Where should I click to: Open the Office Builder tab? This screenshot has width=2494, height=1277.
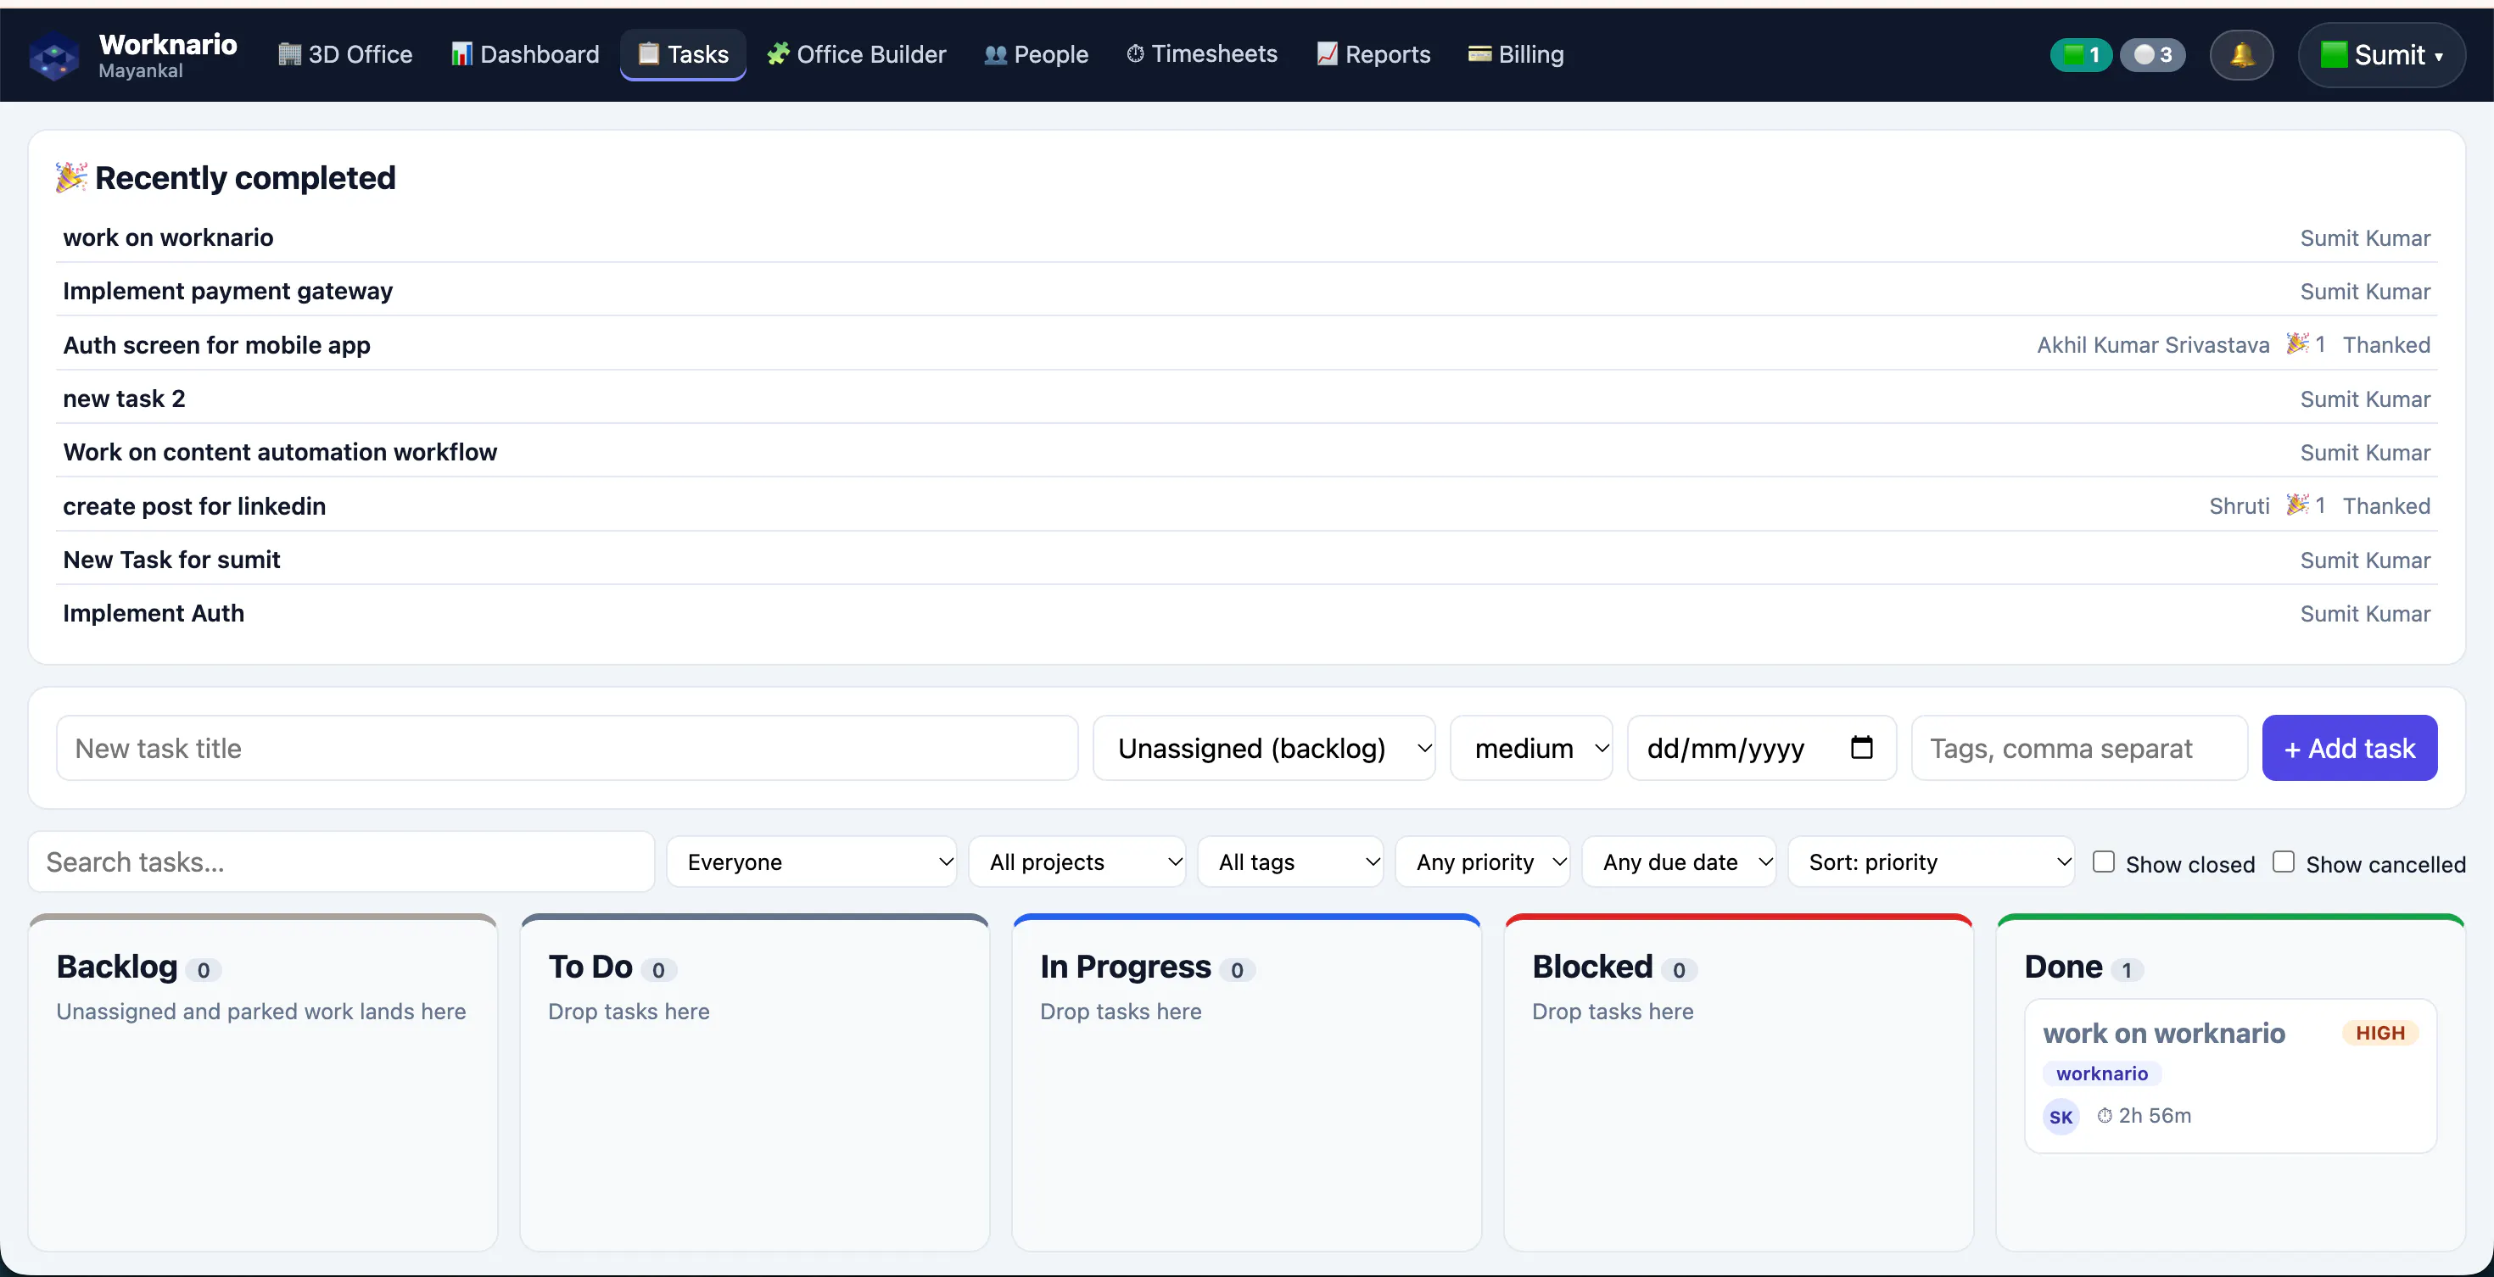click(856, 55)
